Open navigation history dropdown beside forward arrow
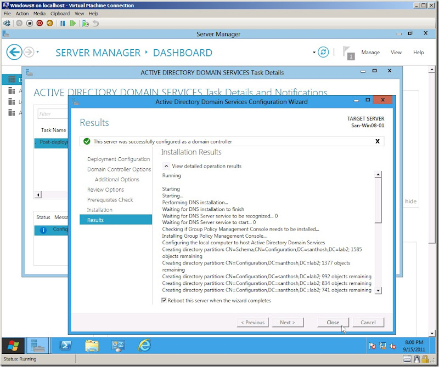Viewport: 439px width, 367px height. (x=37, y=51)
